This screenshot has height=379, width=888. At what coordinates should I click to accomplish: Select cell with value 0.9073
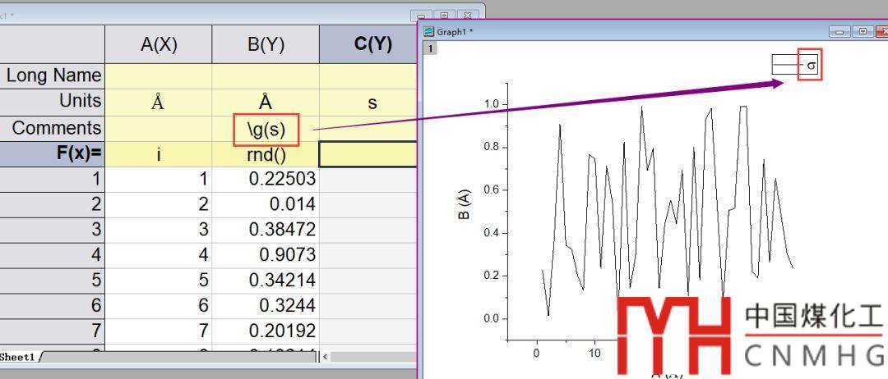pyautogui.click(x=265, y=255)
